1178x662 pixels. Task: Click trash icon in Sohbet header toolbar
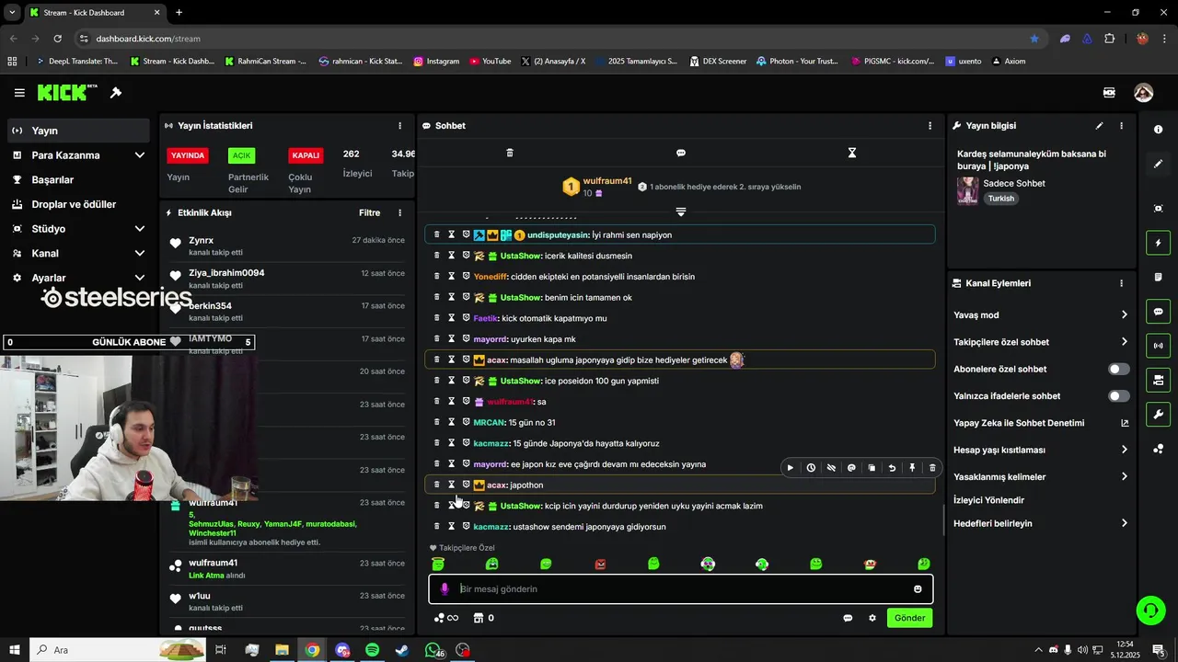tap(510, 153)
